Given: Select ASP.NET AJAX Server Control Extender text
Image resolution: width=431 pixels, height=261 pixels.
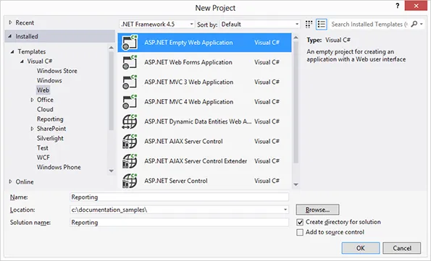Looking at the screenshot, I should 196,161.
